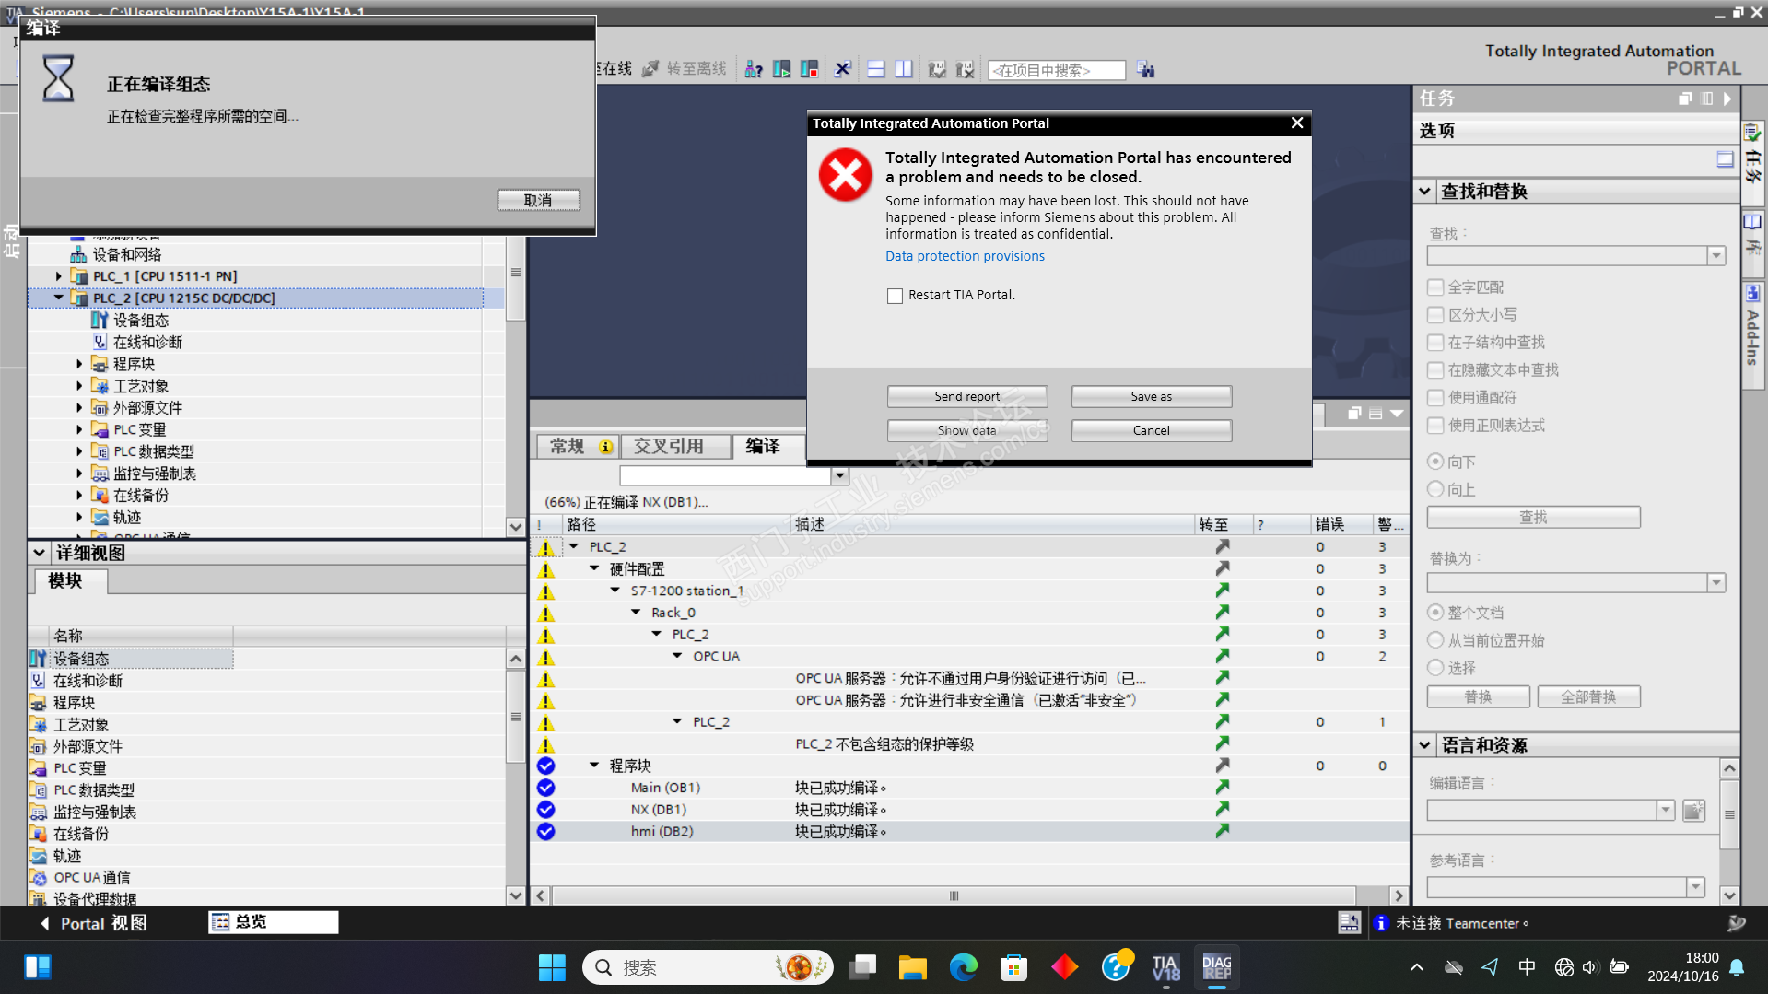Select the 从当前位置开始 radio button
The height and width of the screenshot is (994, 1768).
[x=1435, y=640]
